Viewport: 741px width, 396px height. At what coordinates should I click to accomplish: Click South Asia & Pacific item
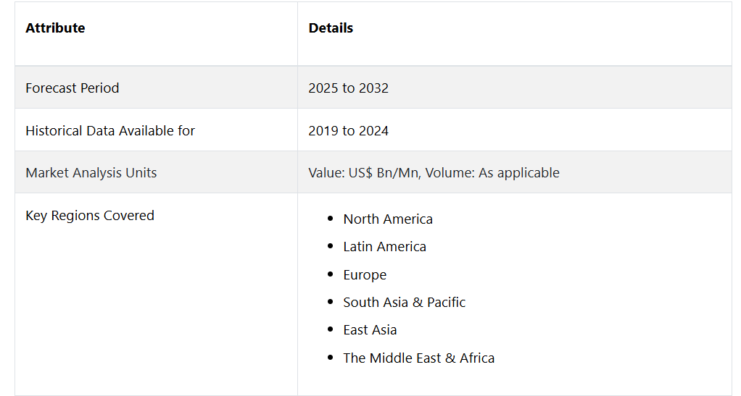pyautogui.click(x=405, y=302)
